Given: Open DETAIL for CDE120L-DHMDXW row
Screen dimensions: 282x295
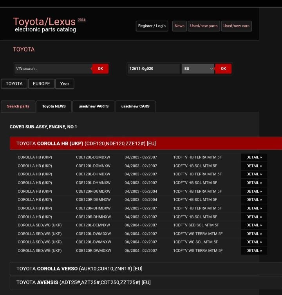Looking at the screenshot, I should click(x=254, y=174).
